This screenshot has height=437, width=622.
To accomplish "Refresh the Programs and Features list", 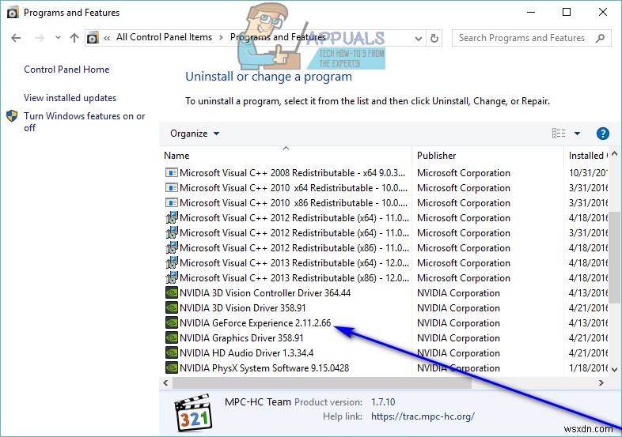I will coord(434,39).
